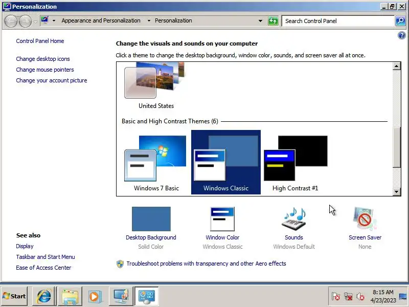
Task: Open the Start menu
Action: (14, 296)
